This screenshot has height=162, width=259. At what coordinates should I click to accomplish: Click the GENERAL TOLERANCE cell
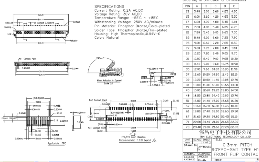click(197, 154)
